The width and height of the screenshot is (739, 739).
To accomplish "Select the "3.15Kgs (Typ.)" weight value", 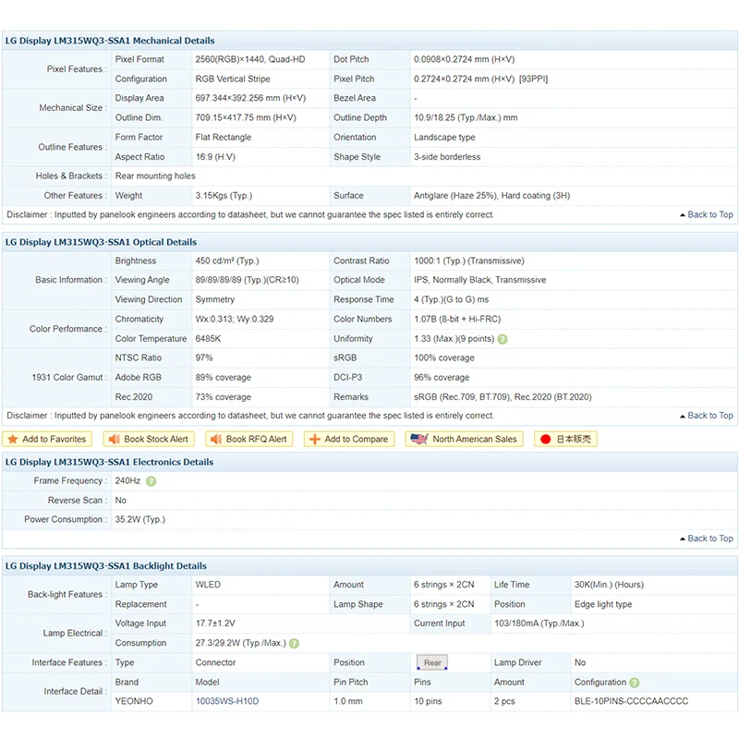I will 224,196.
